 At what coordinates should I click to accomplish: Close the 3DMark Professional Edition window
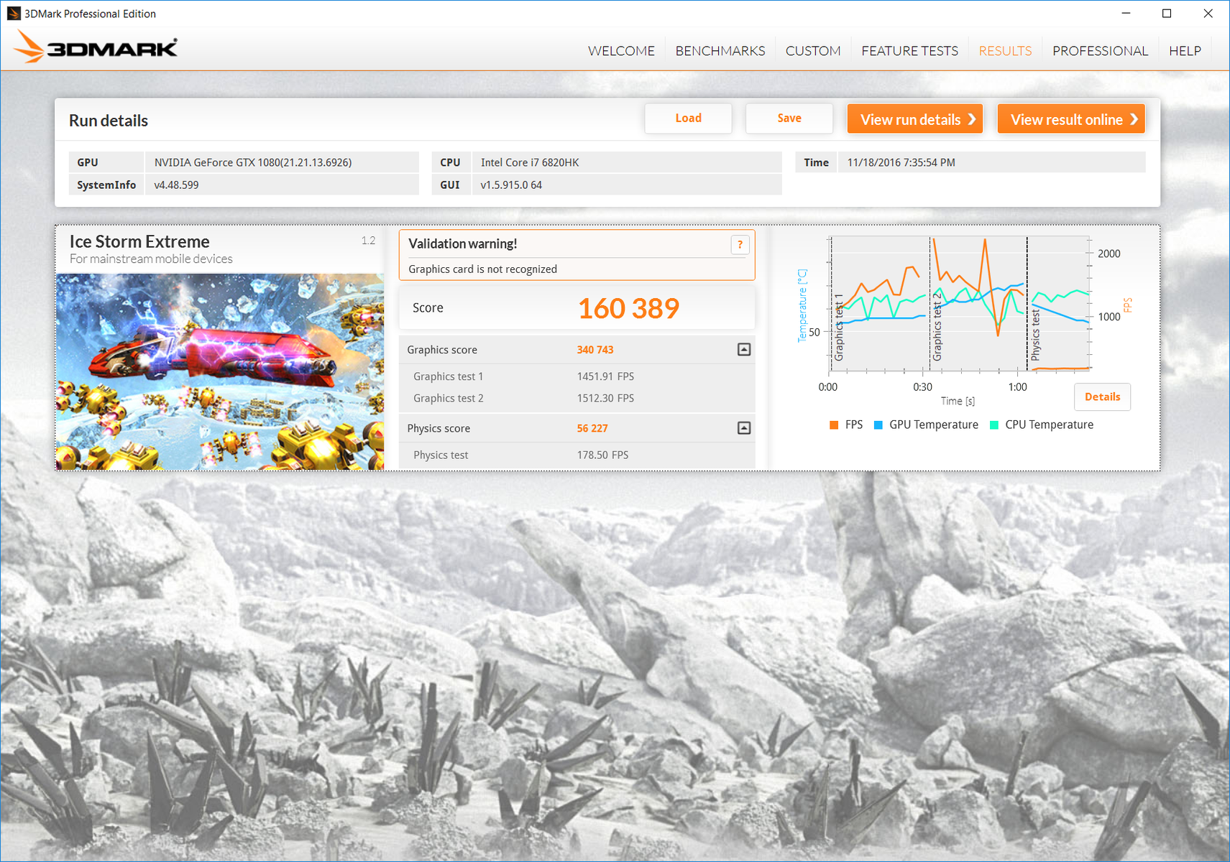[1208, 14]
